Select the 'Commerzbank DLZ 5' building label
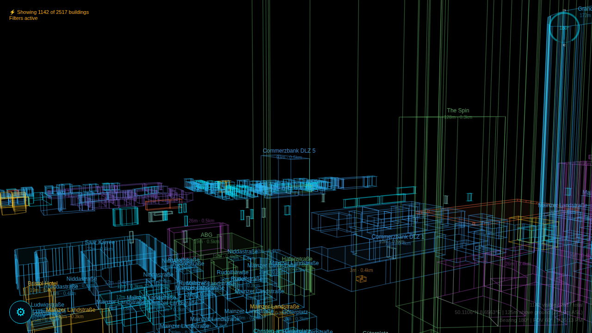 tap(289, 151)
